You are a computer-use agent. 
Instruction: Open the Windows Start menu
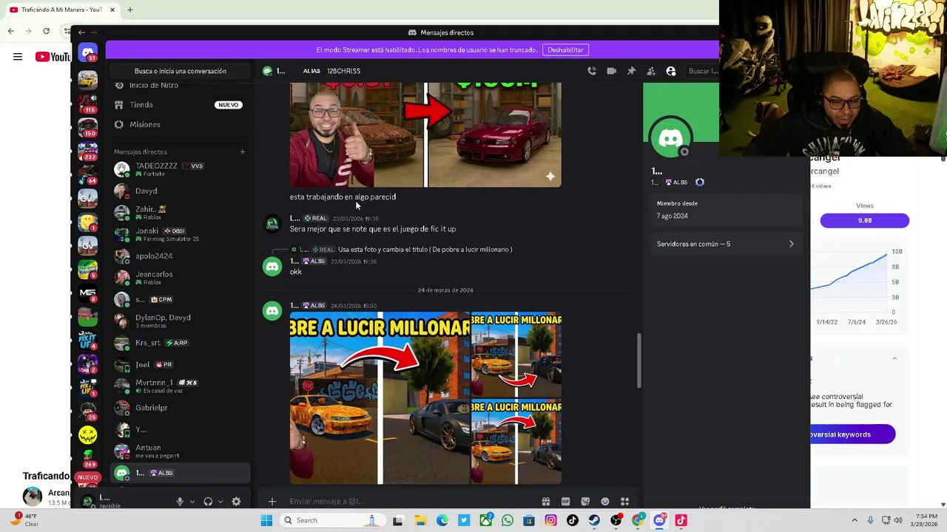coord(266,520)
